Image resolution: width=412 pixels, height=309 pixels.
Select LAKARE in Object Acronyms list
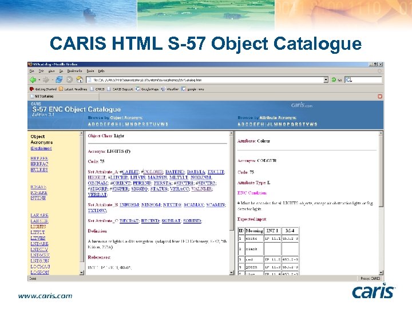click(39, 215)
